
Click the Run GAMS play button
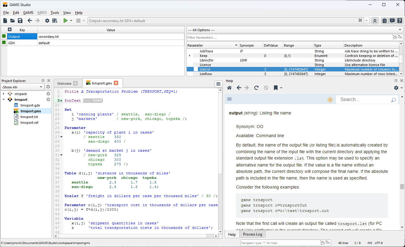(x=65, y=21)
